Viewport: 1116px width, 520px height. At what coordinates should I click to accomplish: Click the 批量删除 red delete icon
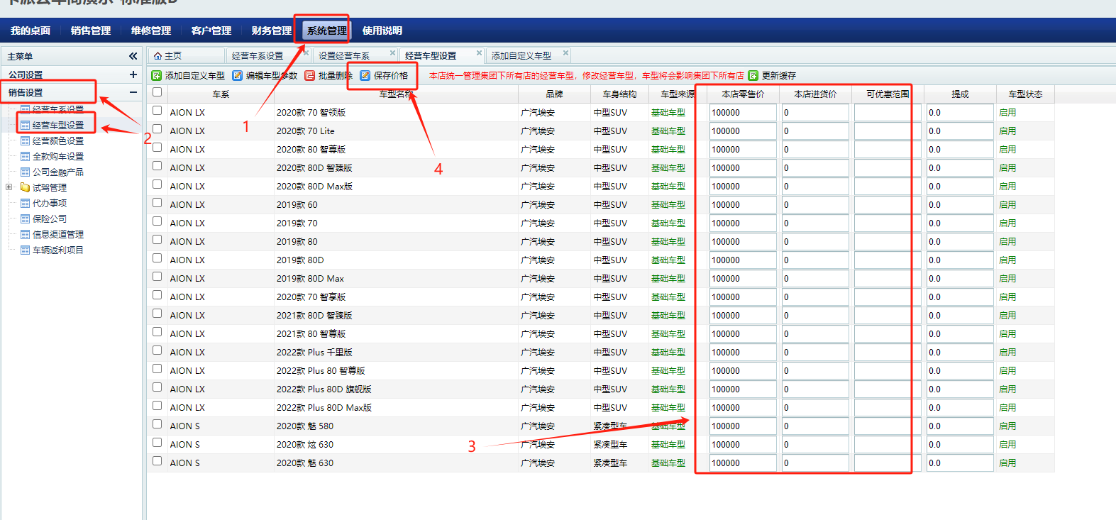pos(310,75)
